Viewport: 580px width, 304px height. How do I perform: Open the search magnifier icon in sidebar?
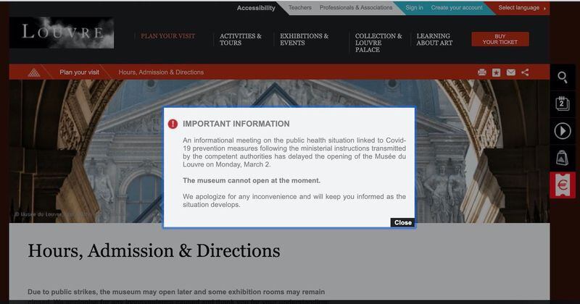pos(563,77)
